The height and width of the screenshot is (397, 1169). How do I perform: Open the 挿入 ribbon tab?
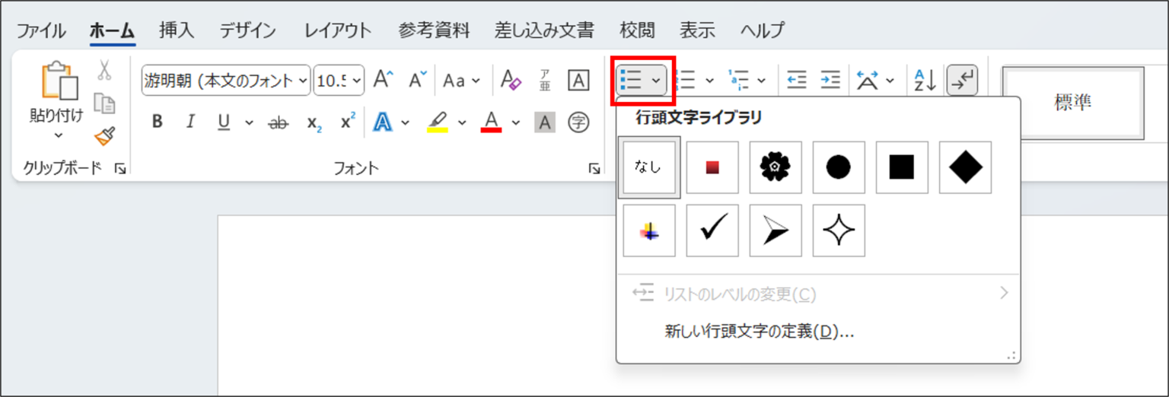[x=177, y=31]
